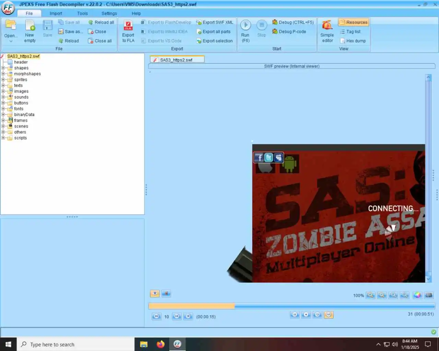
Task: Expand the images folder
Action: click(x=3, y=91)
